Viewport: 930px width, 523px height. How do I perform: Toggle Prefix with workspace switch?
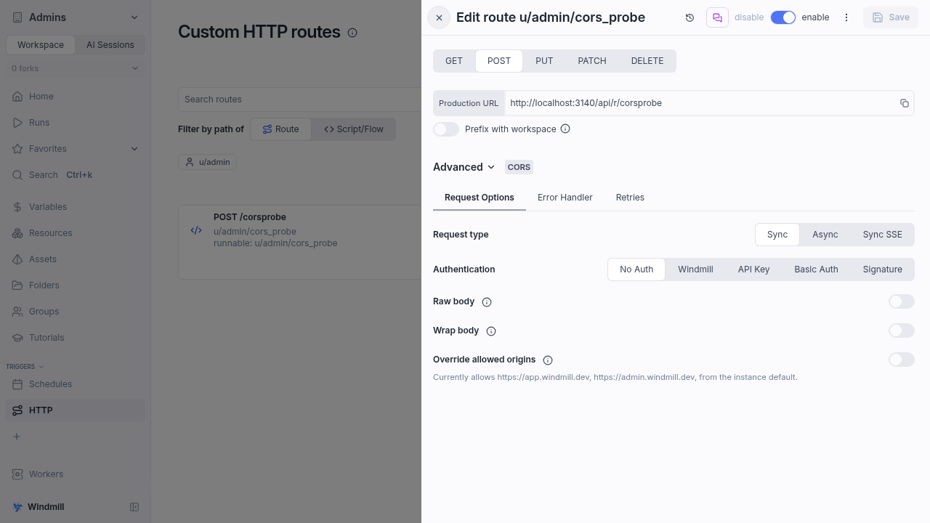tap(446, 129)
